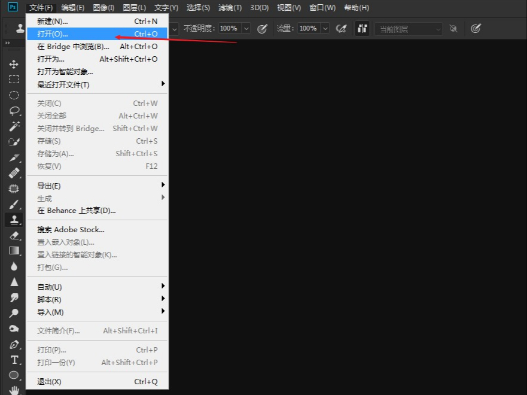Open the opacity slider dropdown arrow
The height and width of the screenshot is (395, 527).
[x=246, y=29]
